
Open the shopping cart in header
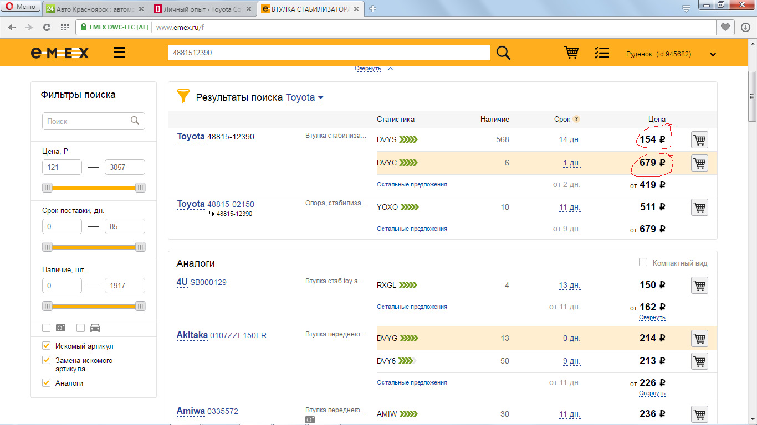pyautogui.click(x=571, y=52)
